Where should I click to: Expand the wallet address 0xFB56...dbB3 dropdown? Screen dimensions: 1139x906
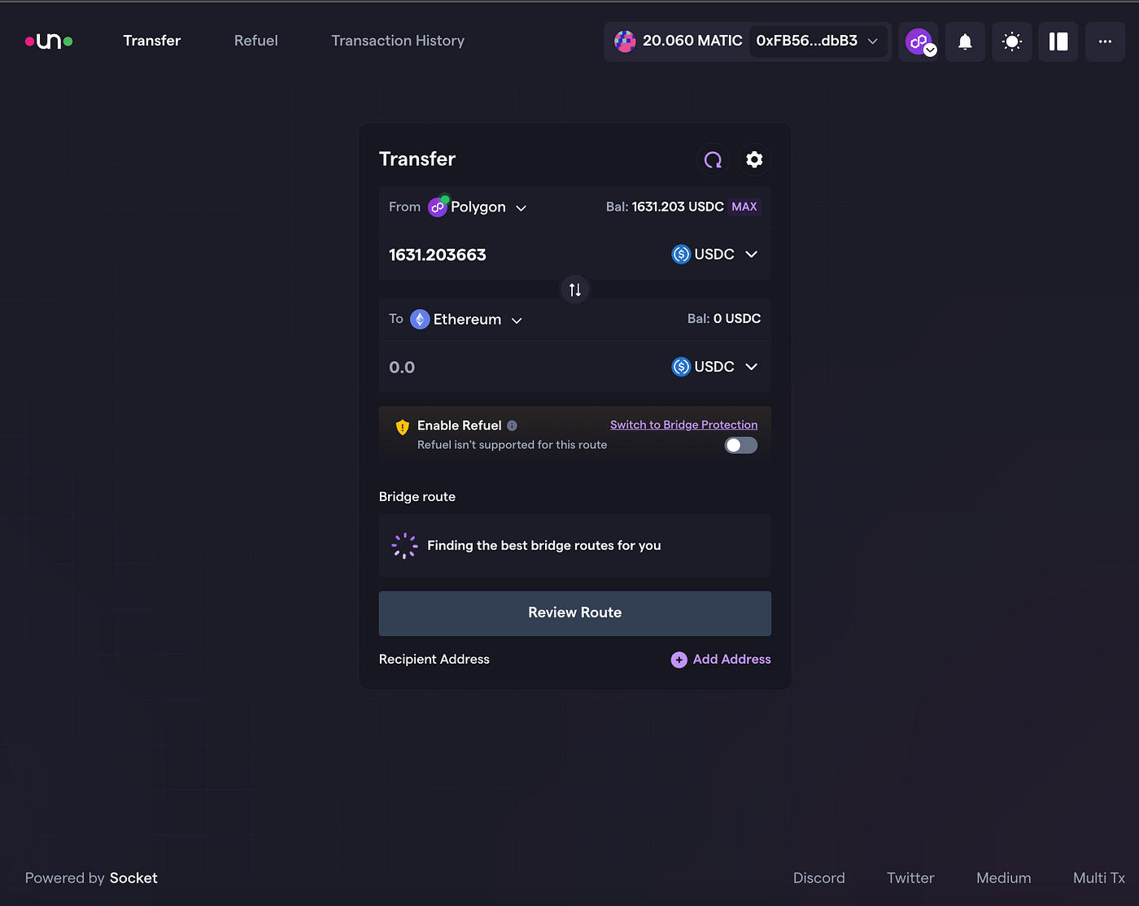point(818,41)
